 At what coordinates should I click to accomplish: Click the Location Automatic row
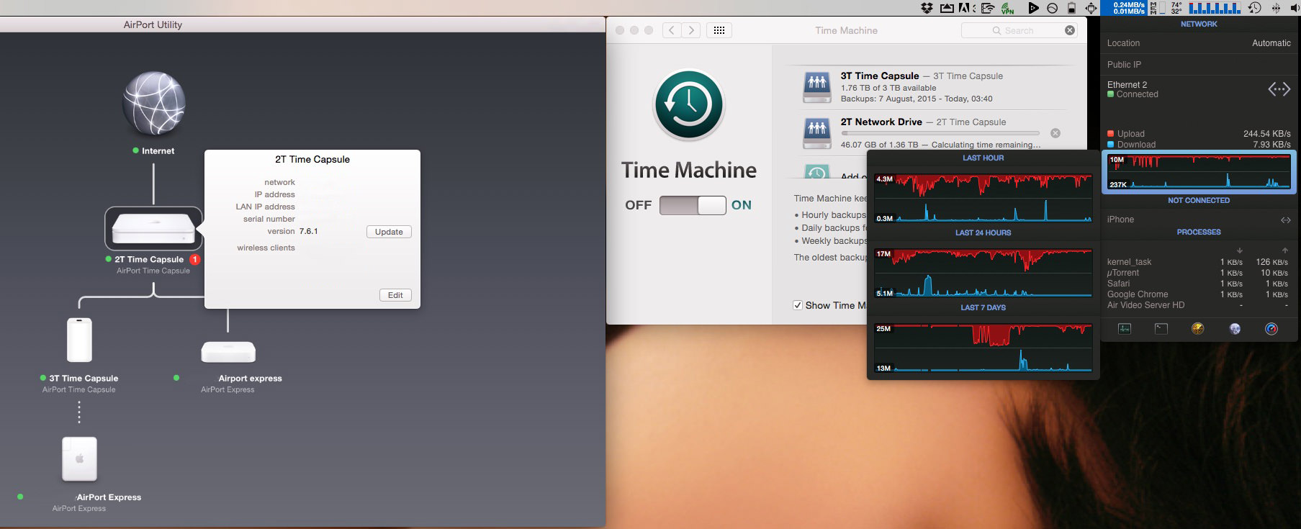coord(1199,43)
